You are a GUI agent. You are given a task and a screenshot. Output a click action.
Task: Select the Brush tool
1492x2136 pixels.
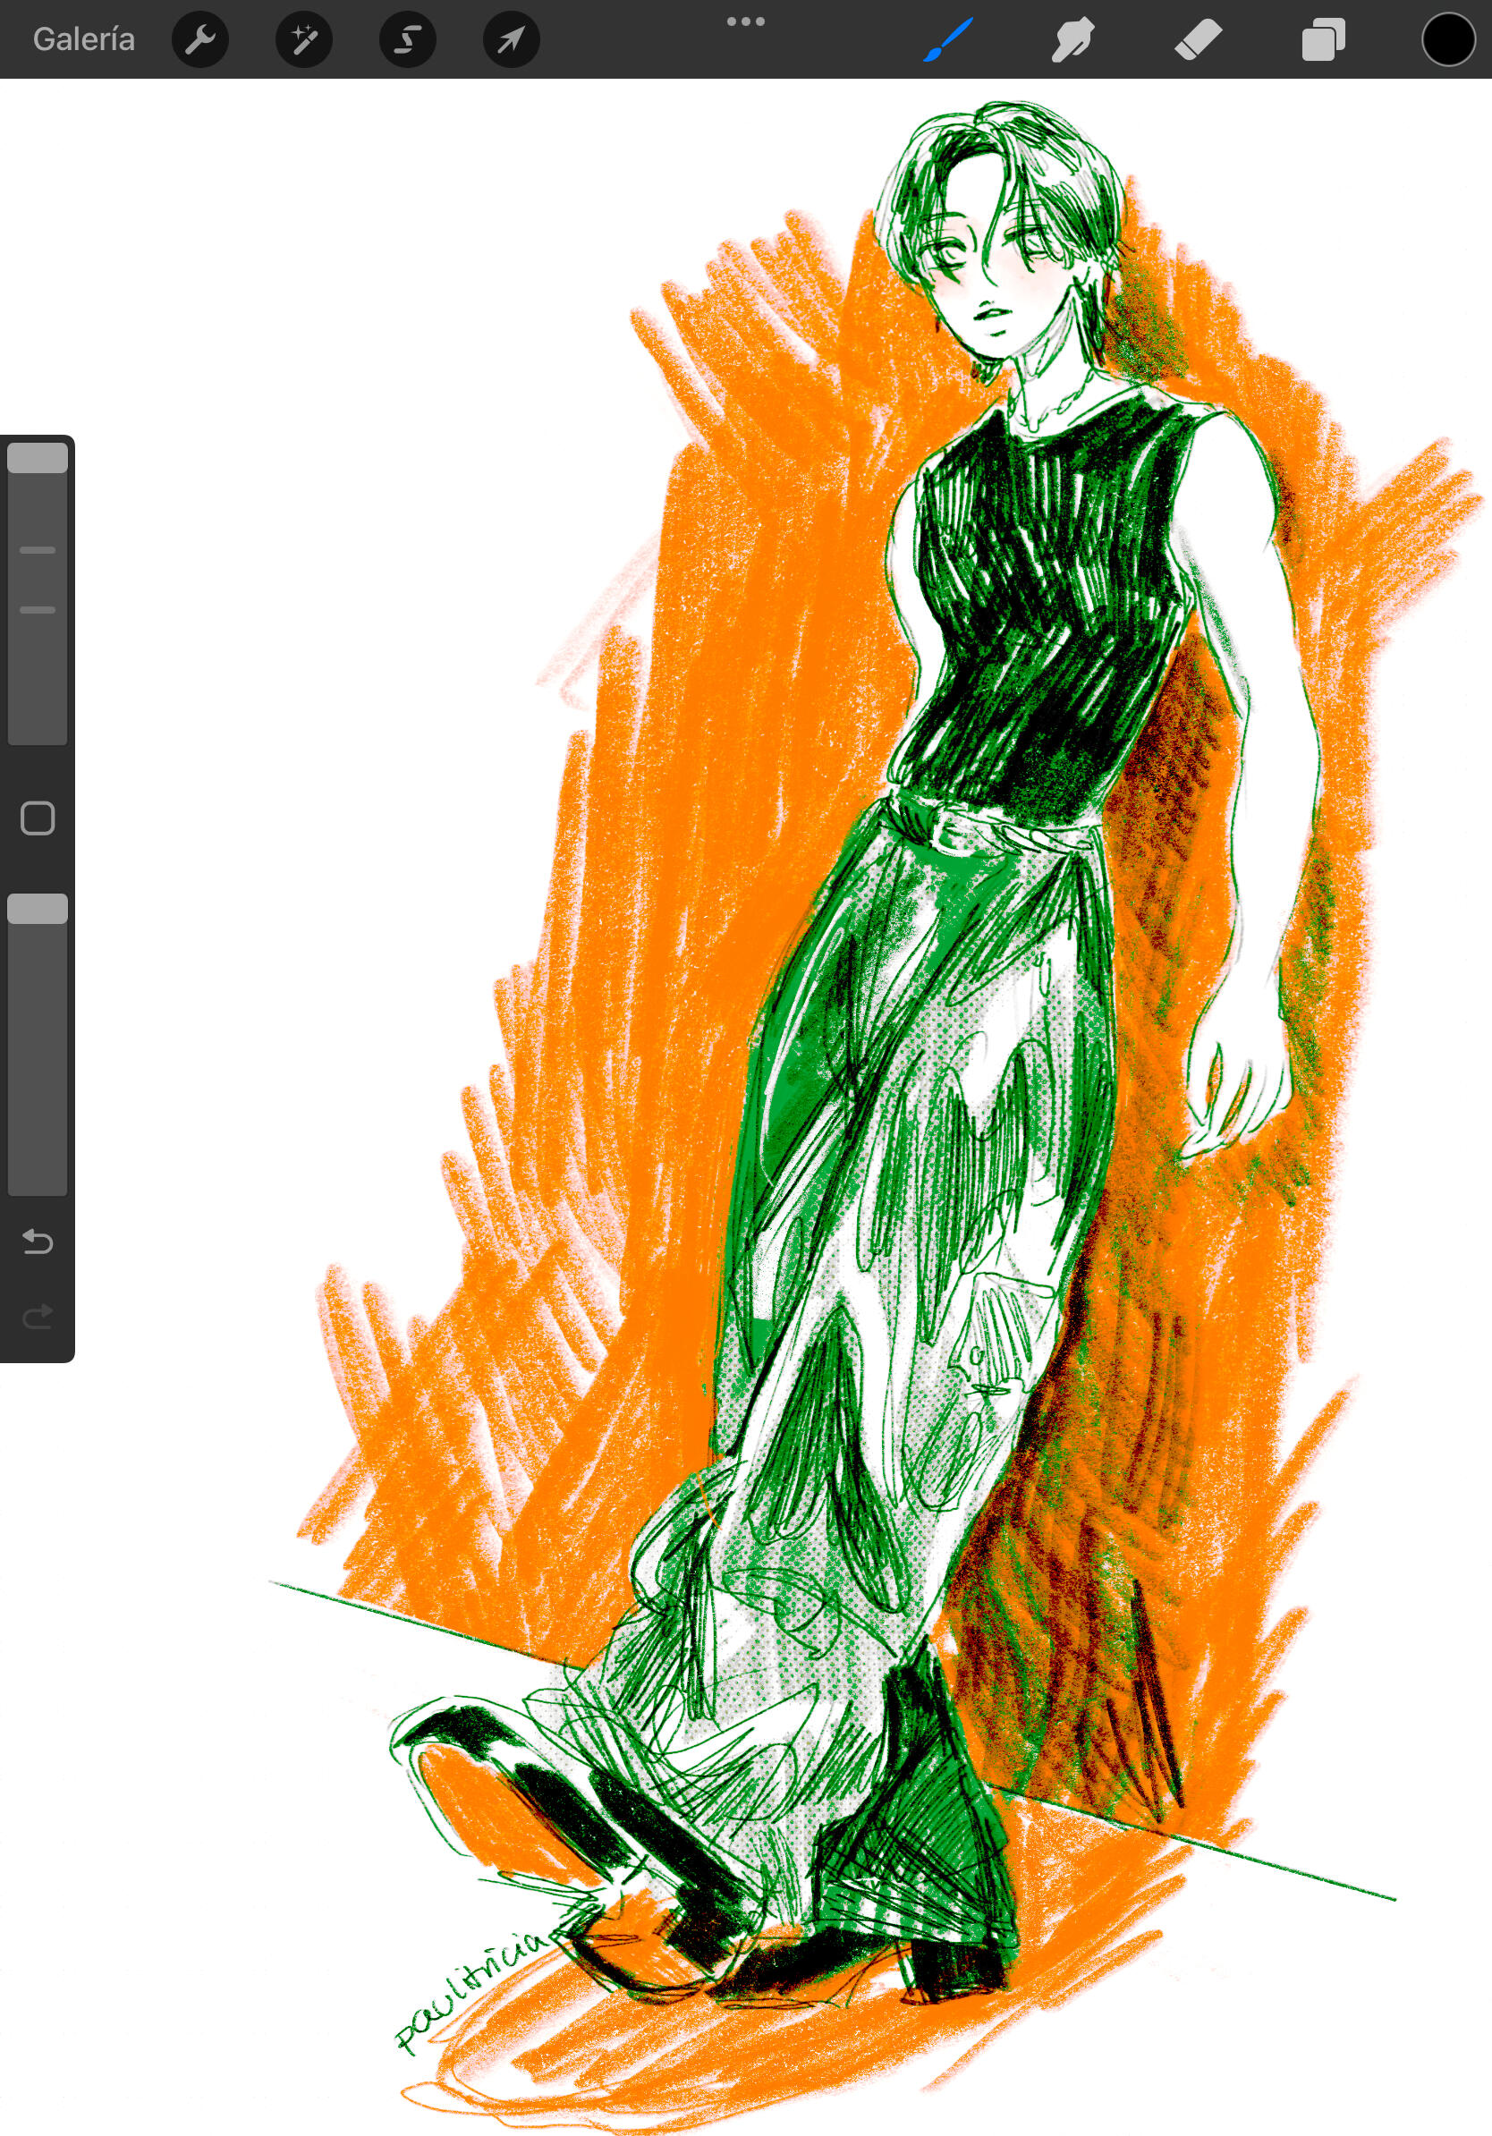(948, 40)
